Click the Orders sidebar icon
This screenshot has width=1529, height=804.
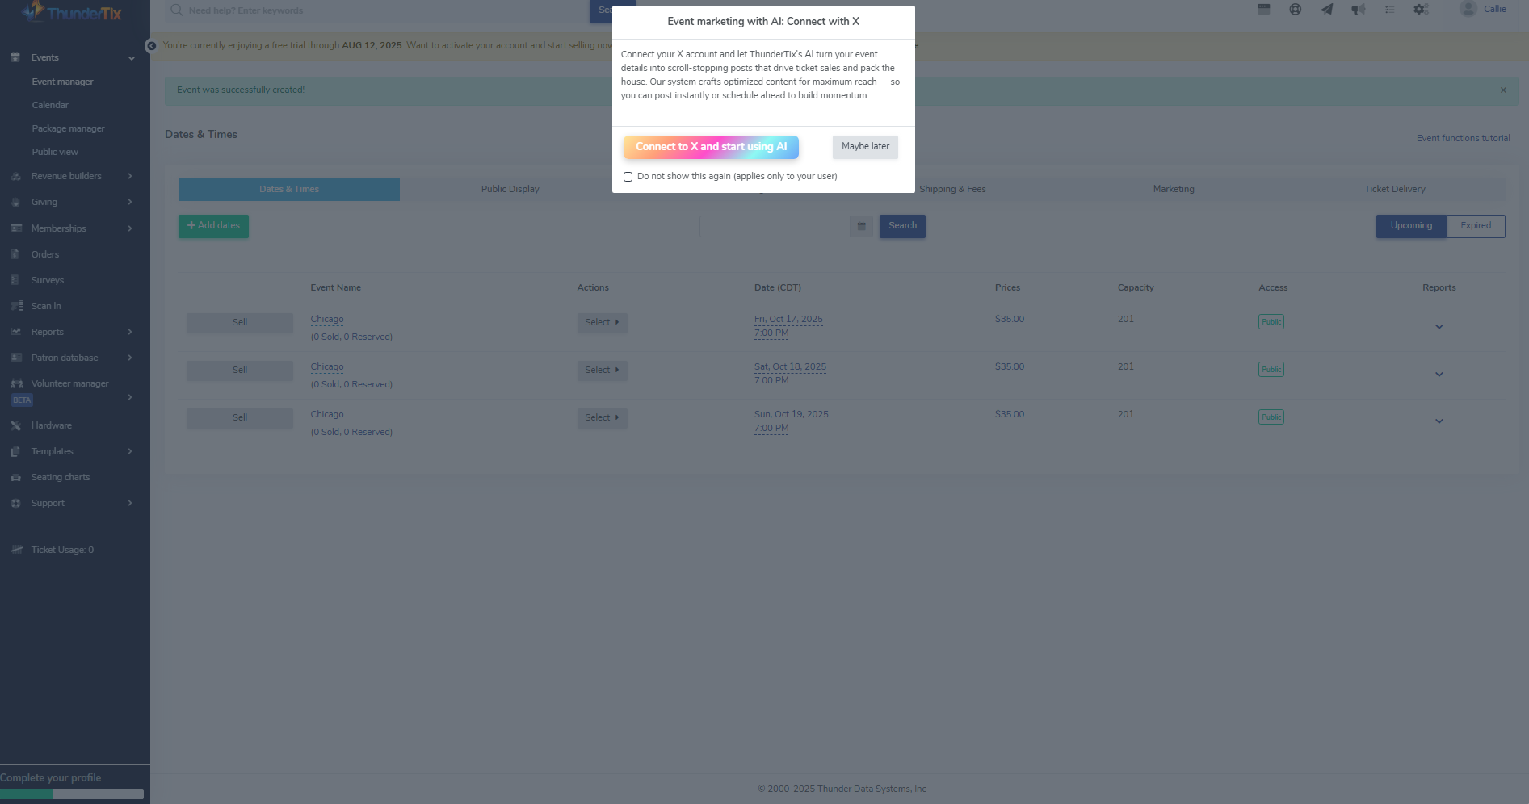click(15, 254)
